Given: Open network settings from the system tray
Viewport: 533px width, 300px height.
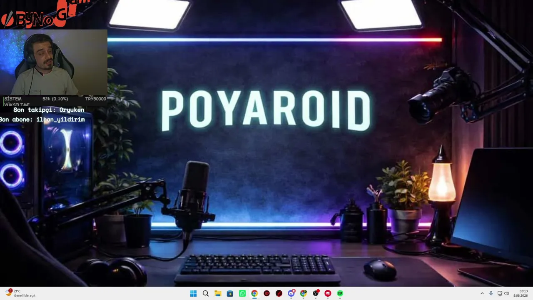Looking at the screenshot, I should 500,293.
